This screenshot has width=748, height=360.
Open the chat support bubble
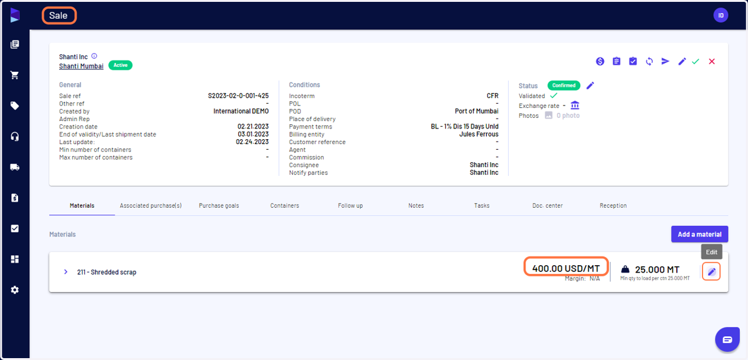pyautogui.click(x=727, y=339)
